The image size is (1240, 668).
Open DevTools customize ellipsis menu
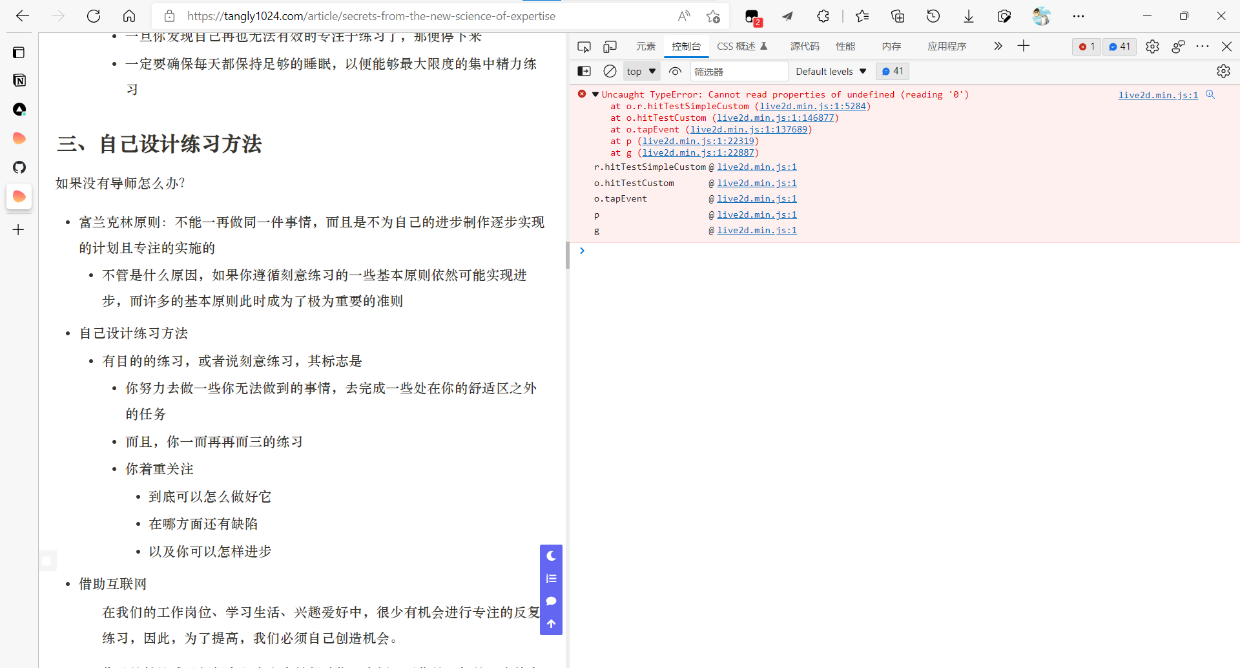(x=1202, y=47)
